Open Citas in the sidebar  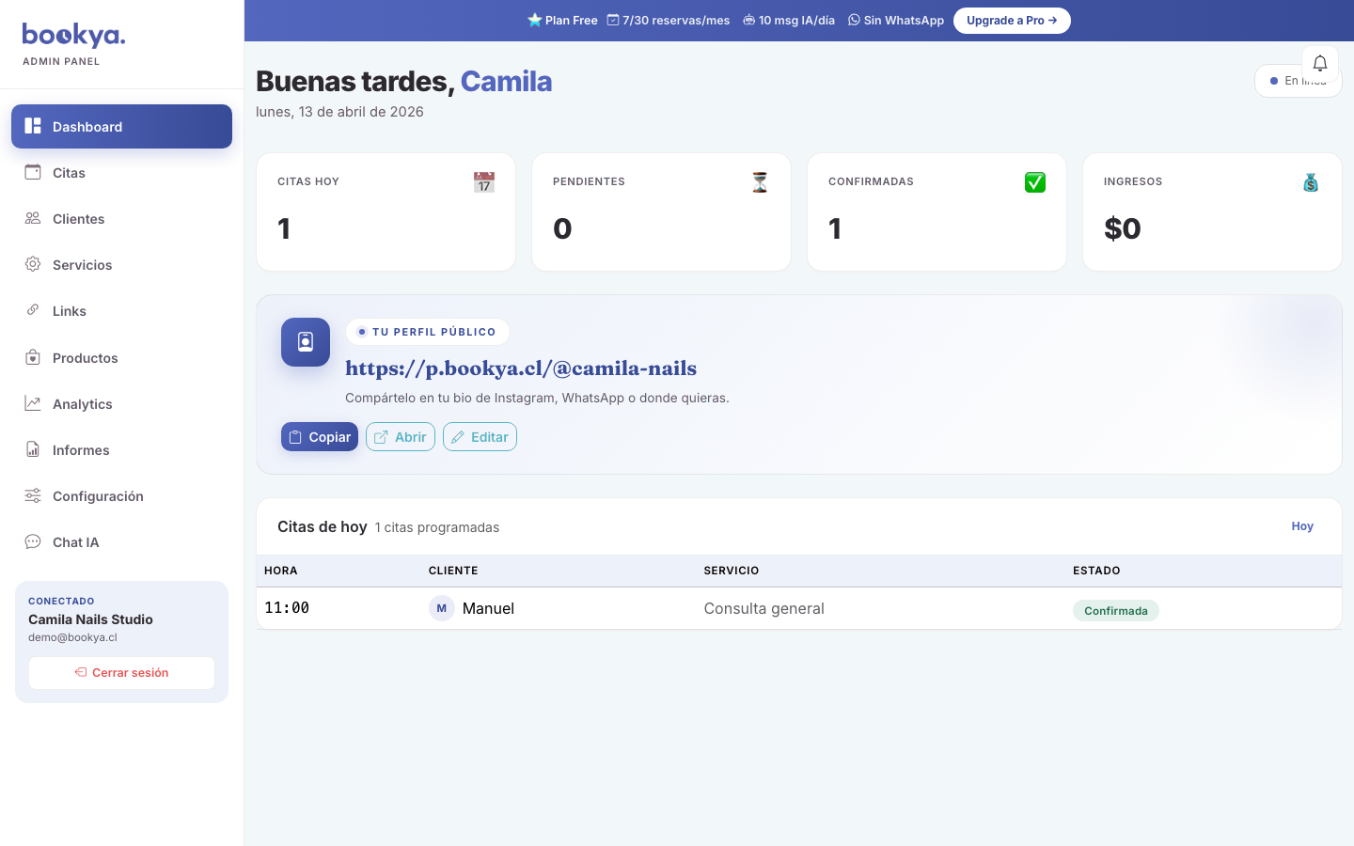click(121, 173)
